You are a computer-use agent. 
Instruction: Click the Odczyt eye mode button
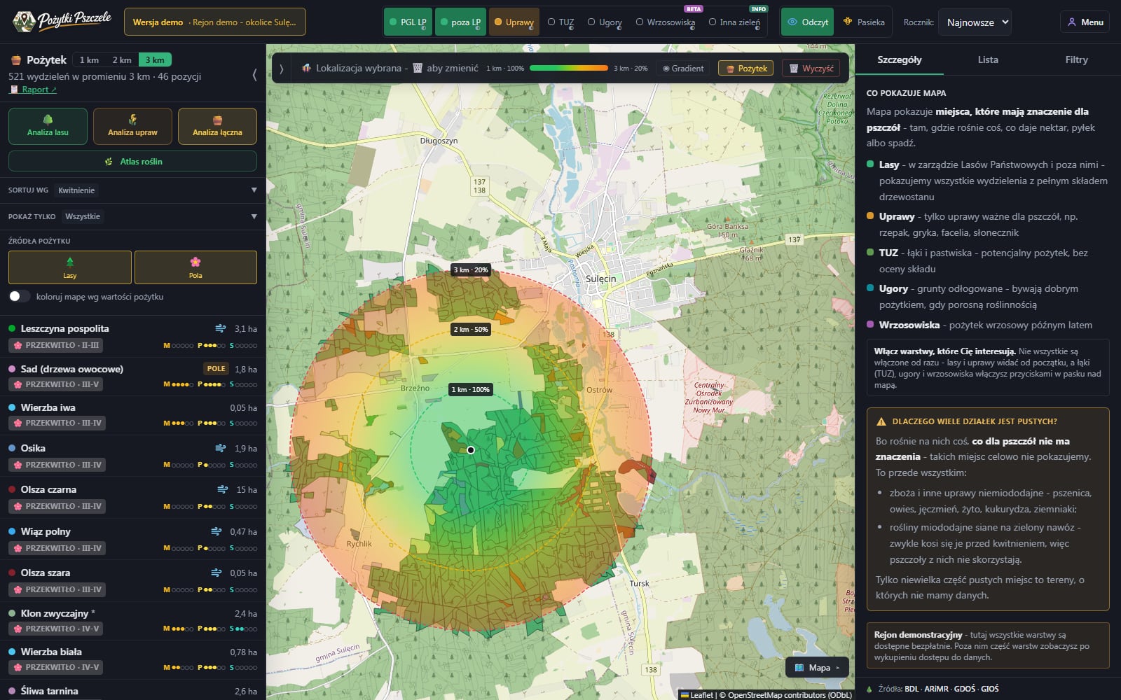[x=808, y=22]
